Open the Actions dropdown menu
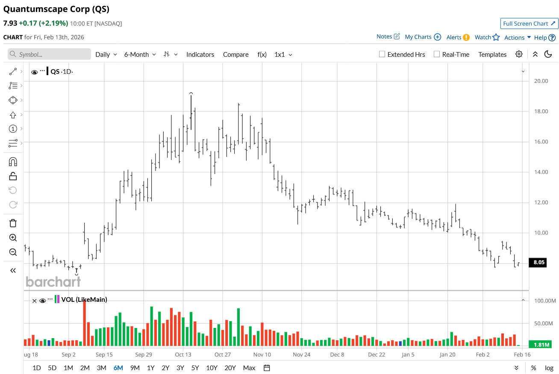Screen dimensions: 559x374 (x=518, y=38)
